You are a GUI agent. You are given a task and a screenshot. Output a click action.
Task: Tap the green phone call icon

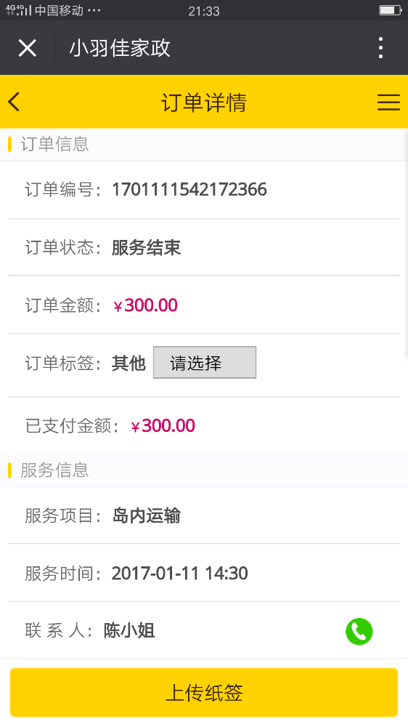pos(359,631)
